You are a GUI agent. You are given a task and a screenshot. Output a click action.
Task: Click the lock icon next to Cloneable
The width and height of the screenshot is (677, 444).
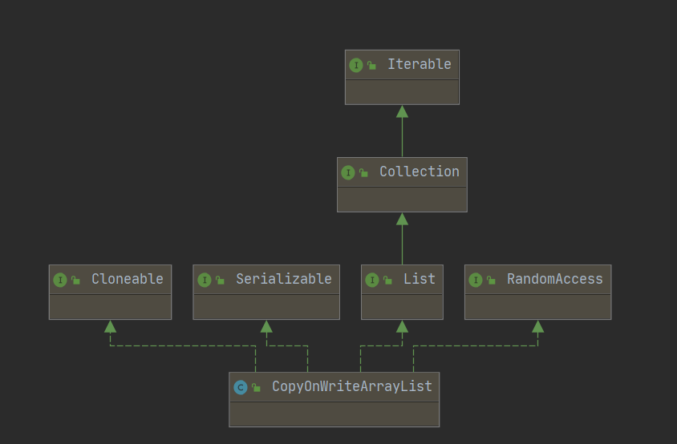click(x=75, y=281)
